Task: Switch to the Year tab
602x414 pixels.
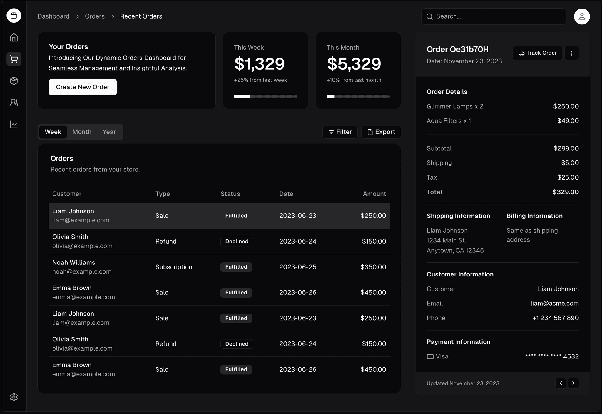Action: [x=109, y=132]
